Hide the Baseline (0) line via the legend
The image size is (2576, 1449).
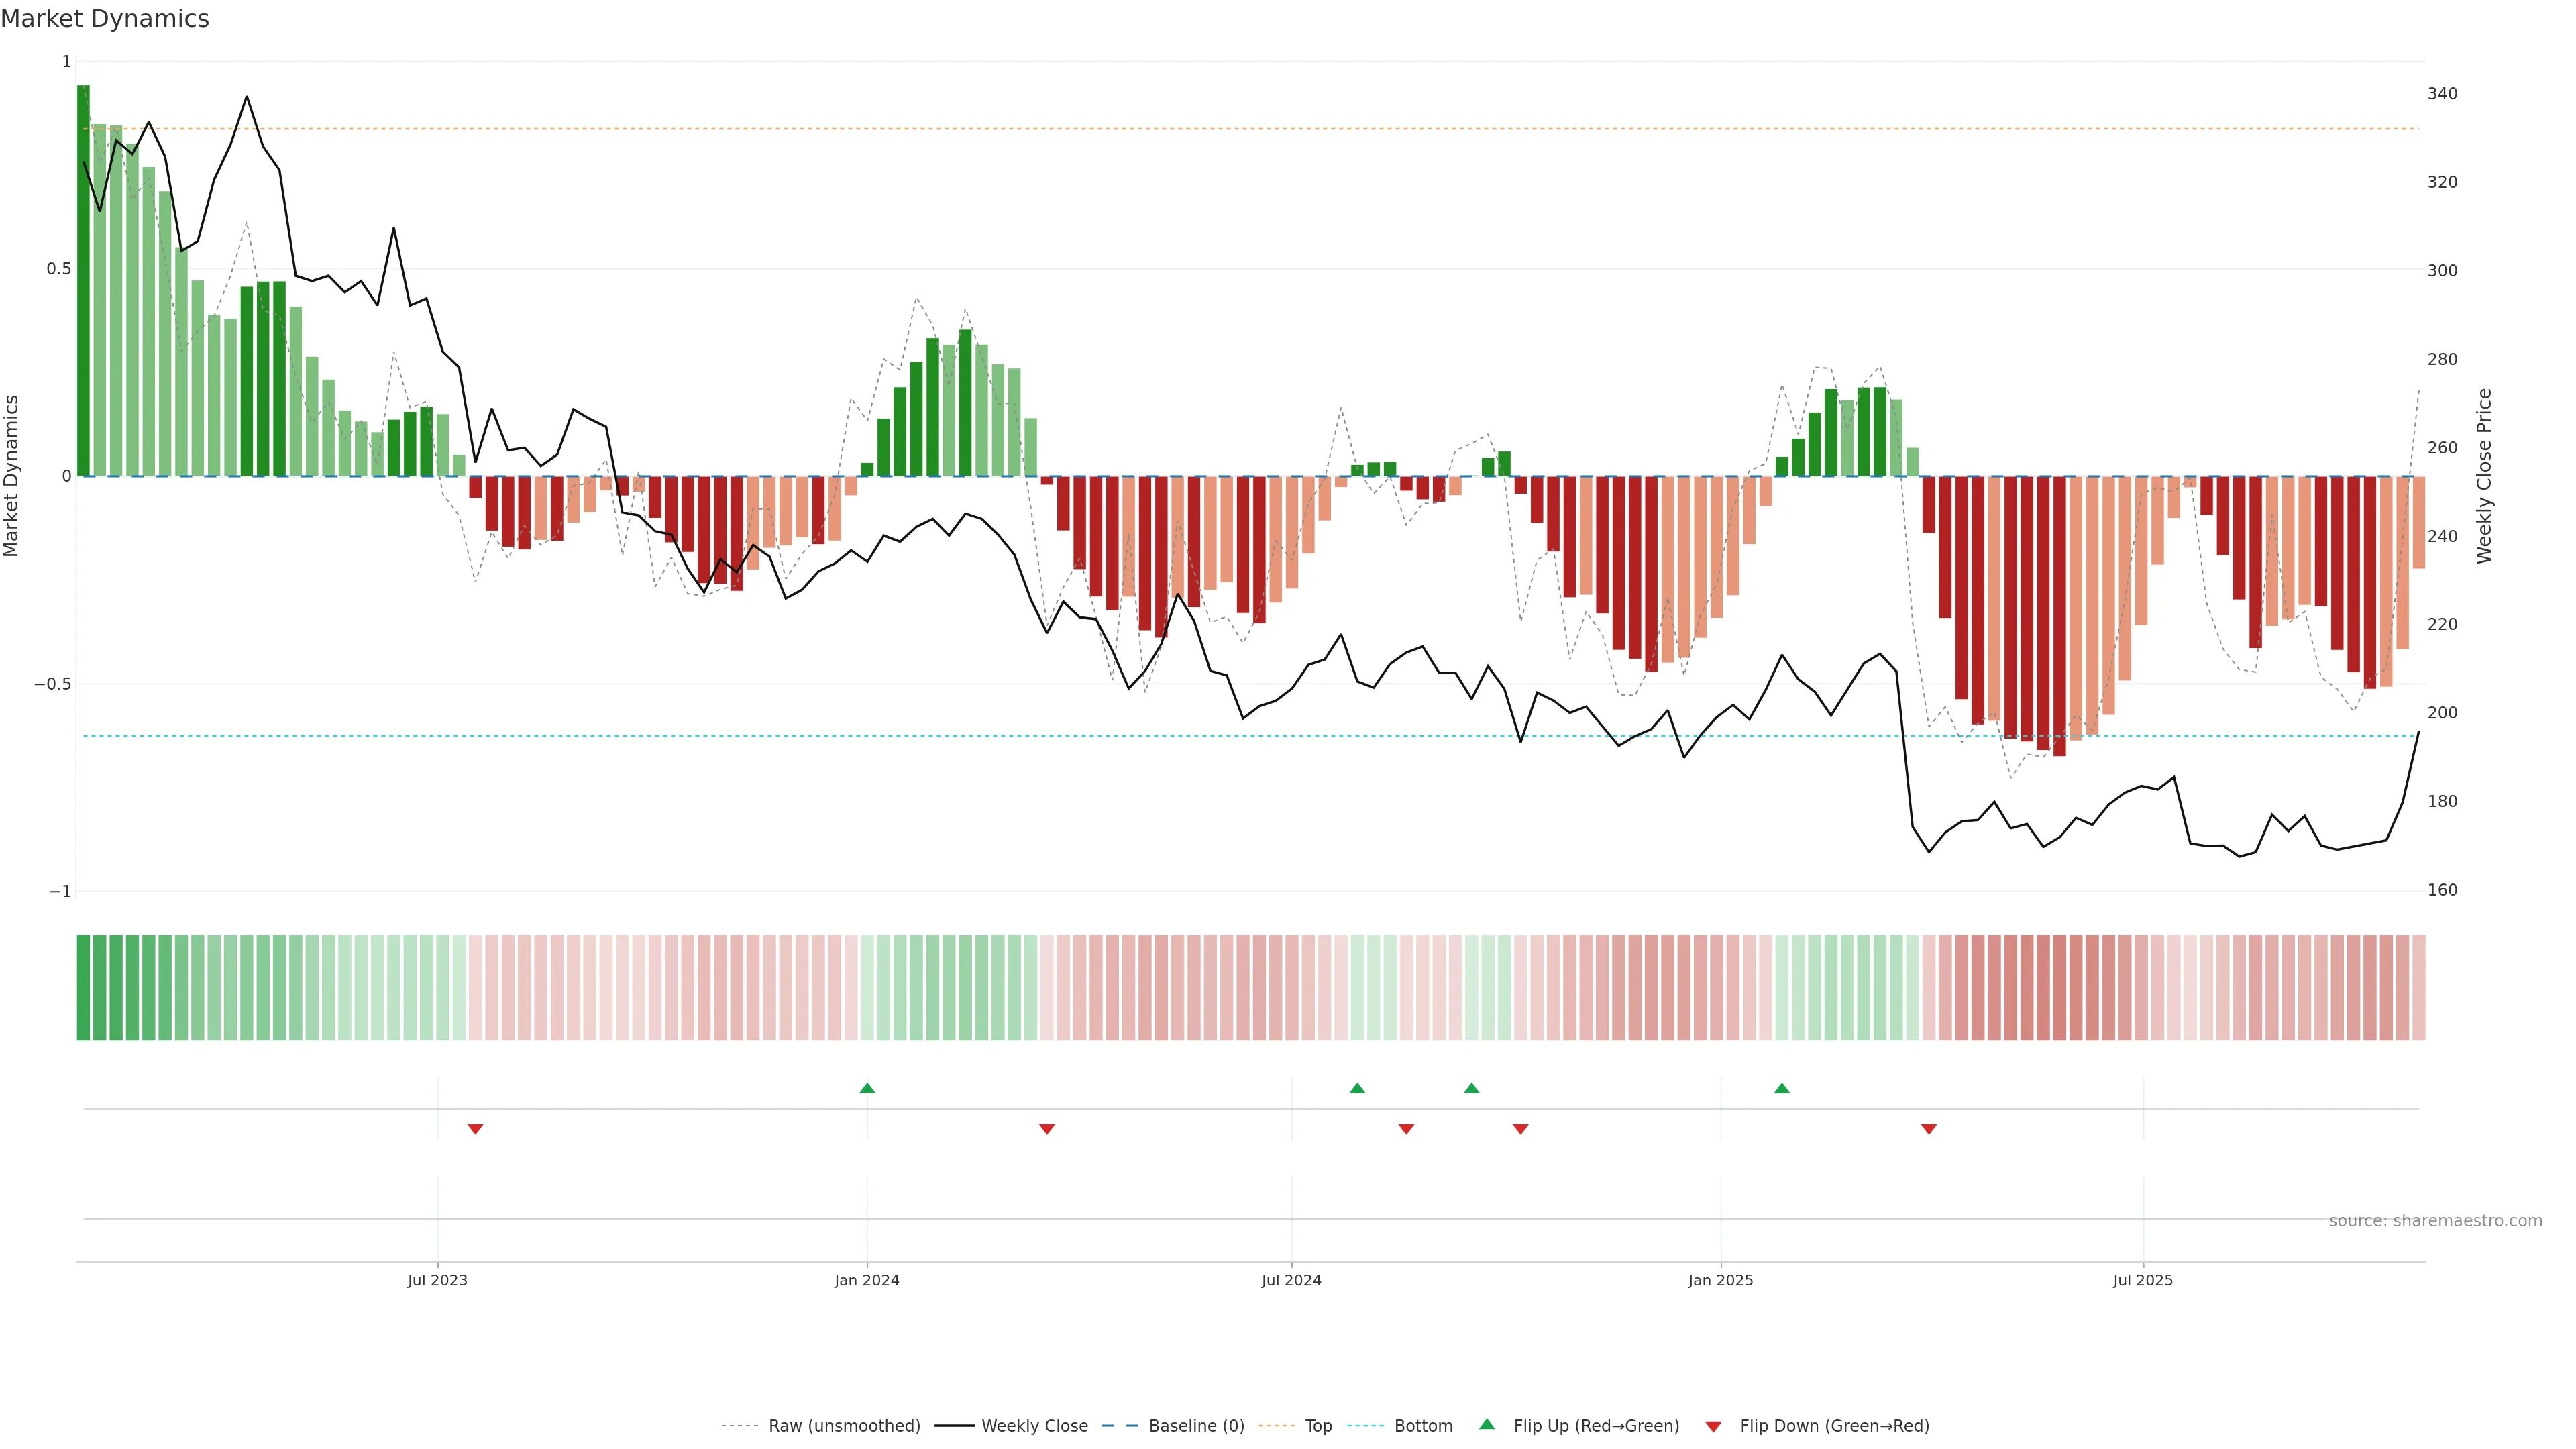click(x=1196, y=1426)
